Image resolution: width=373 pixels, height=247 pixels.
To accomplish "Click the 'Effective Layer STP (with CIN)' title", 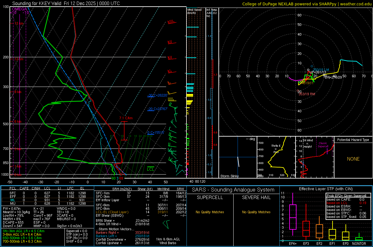I will tap(326, 189).
